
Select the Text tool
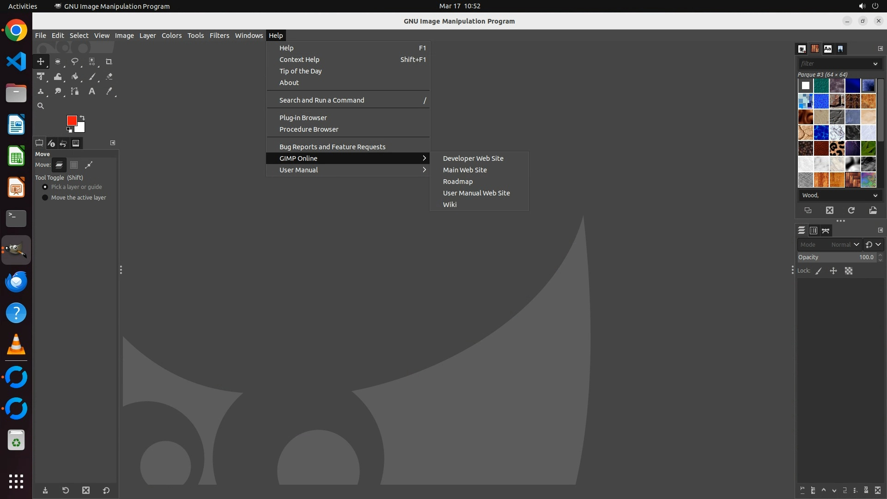(x=92, y=91)
